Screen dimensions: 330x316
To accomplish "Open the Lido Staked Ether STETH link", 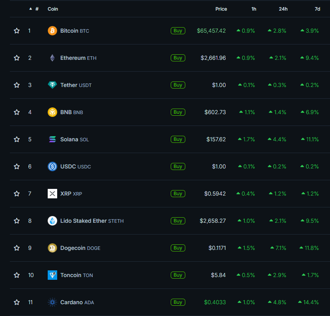I will [x=92, y=221].
